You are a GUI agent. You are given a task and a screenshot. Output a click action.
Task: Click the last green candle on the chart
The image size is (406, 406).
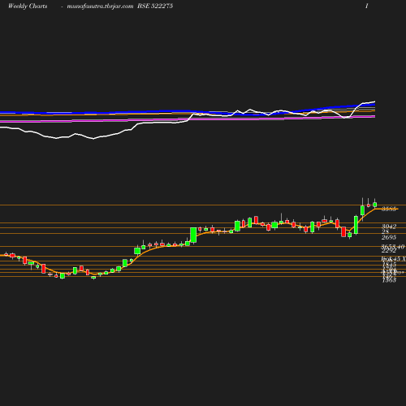375,205
